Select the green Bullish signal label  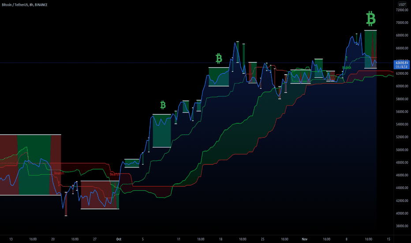pos(347,68)
